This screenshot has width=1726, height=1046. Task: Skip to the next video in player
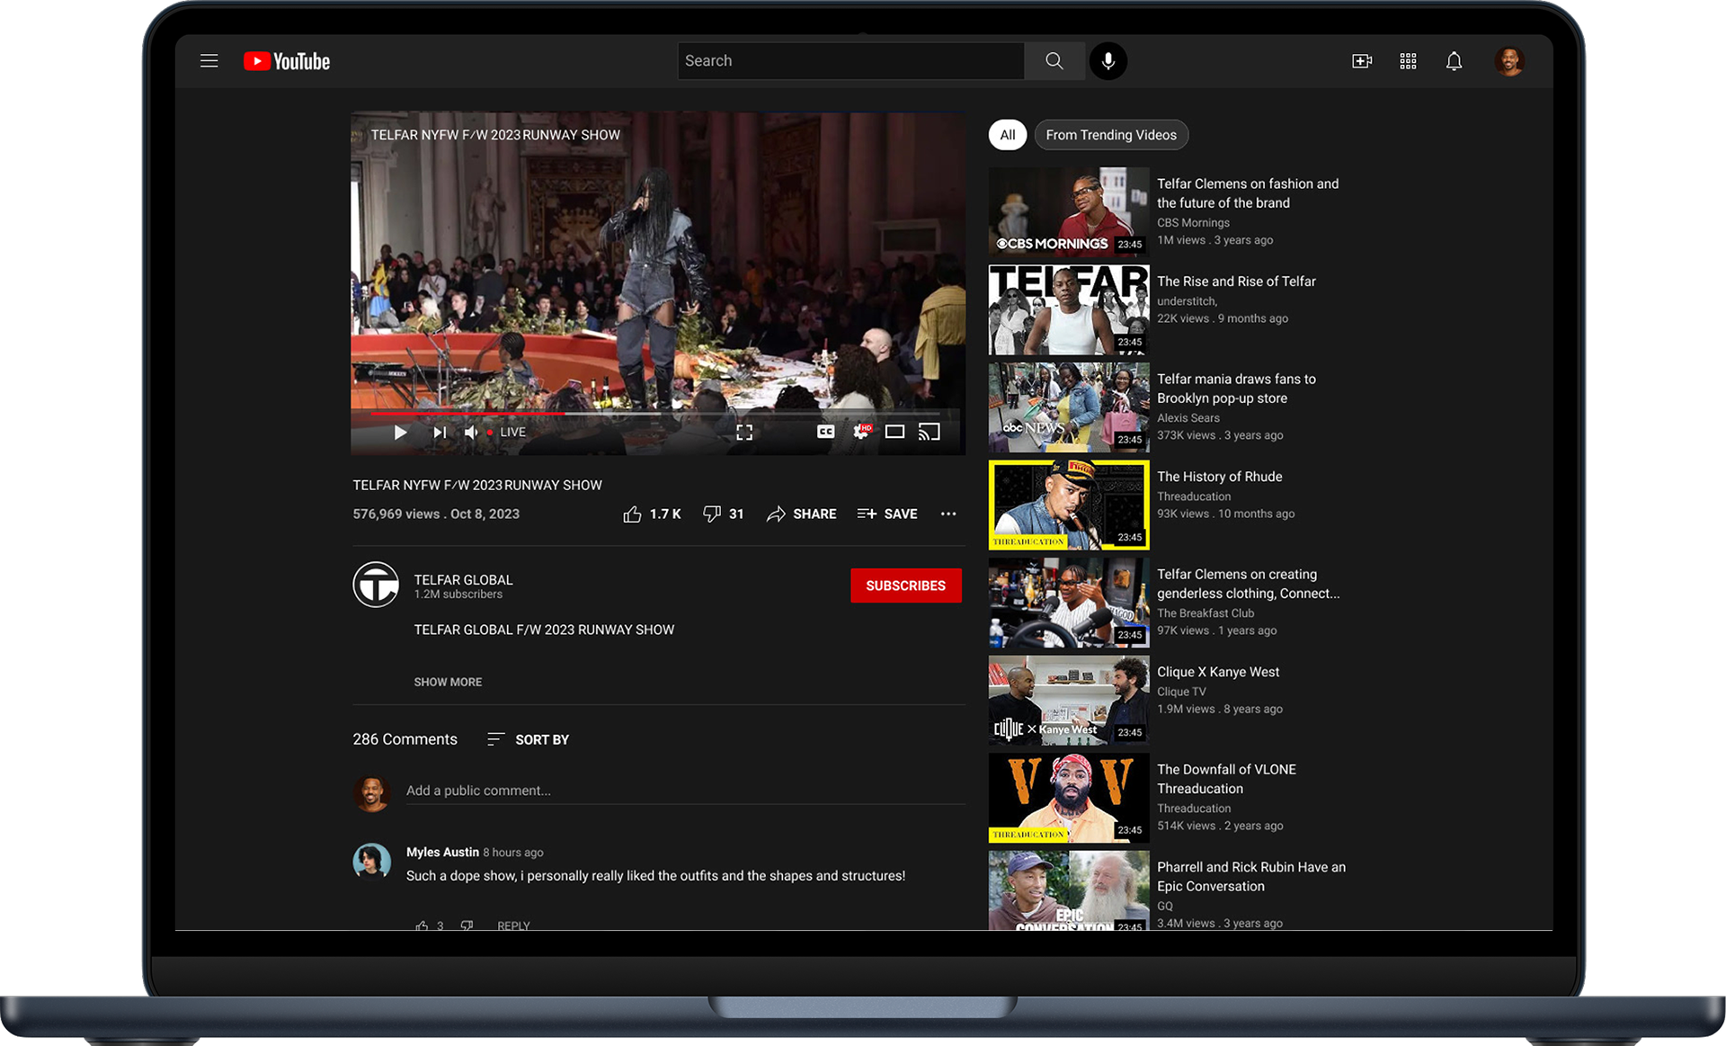(440, 433)
